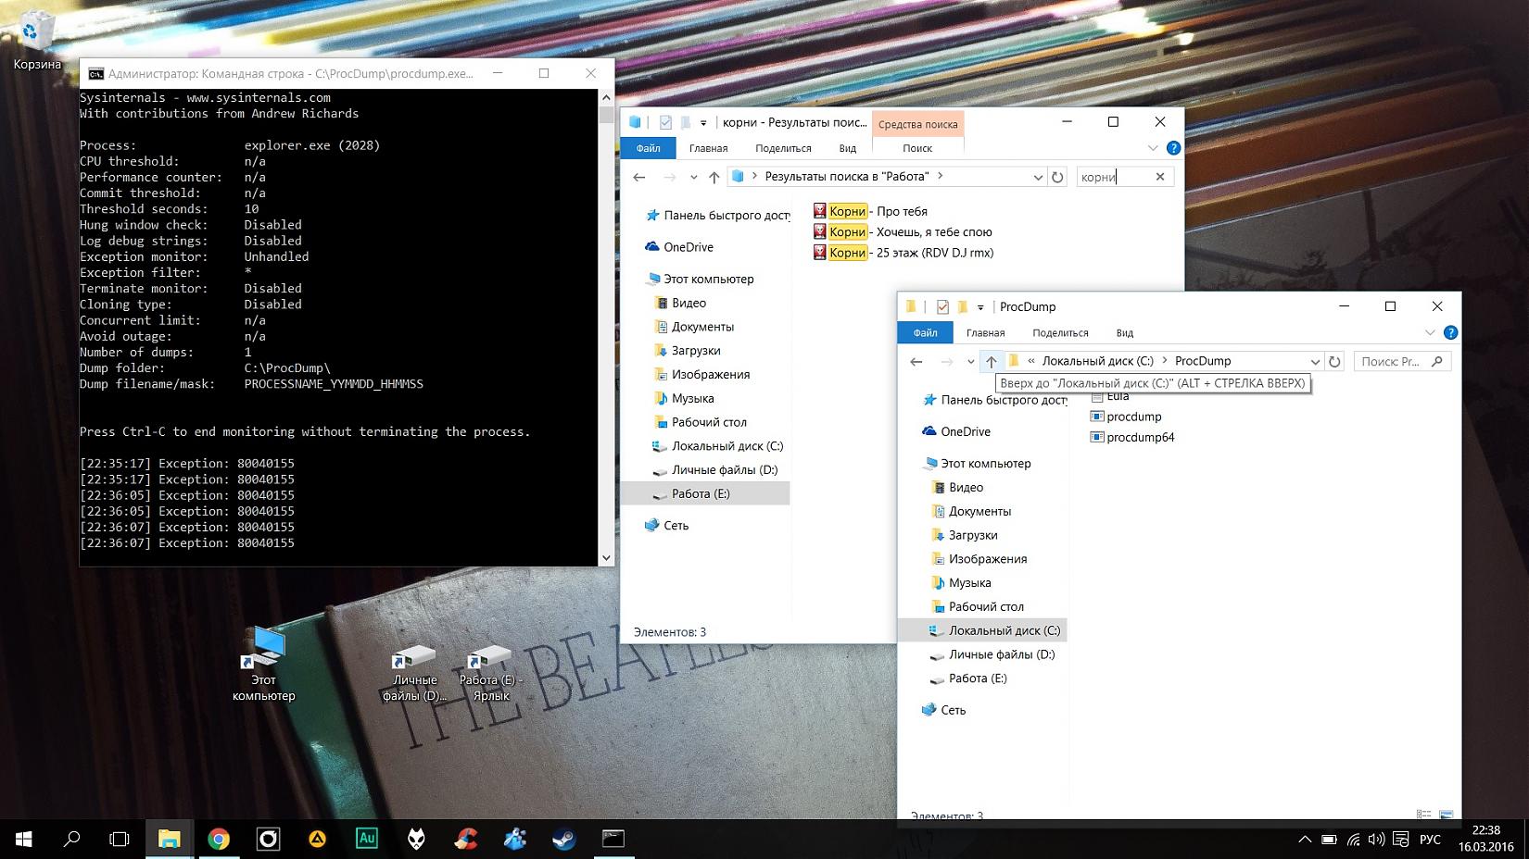This screenshot has width=1529, height=859.
Task: Click the Windows Start button
Action: point(24,839)
